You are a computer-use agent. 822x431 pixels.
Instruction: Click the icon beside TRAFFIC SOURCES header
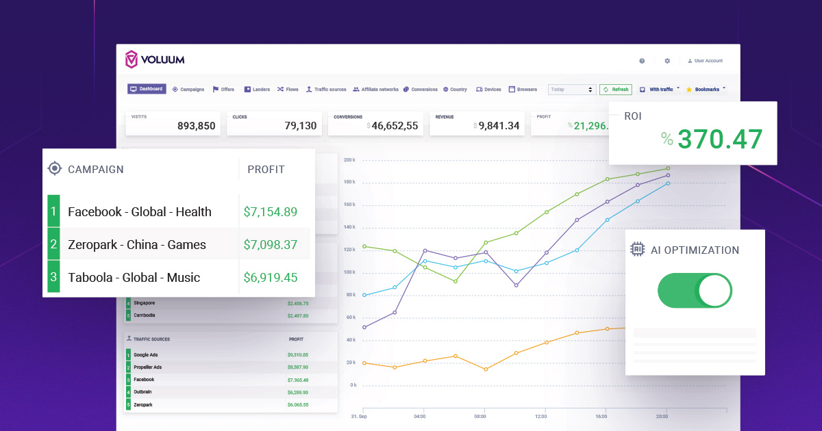(x=128, y=339)
